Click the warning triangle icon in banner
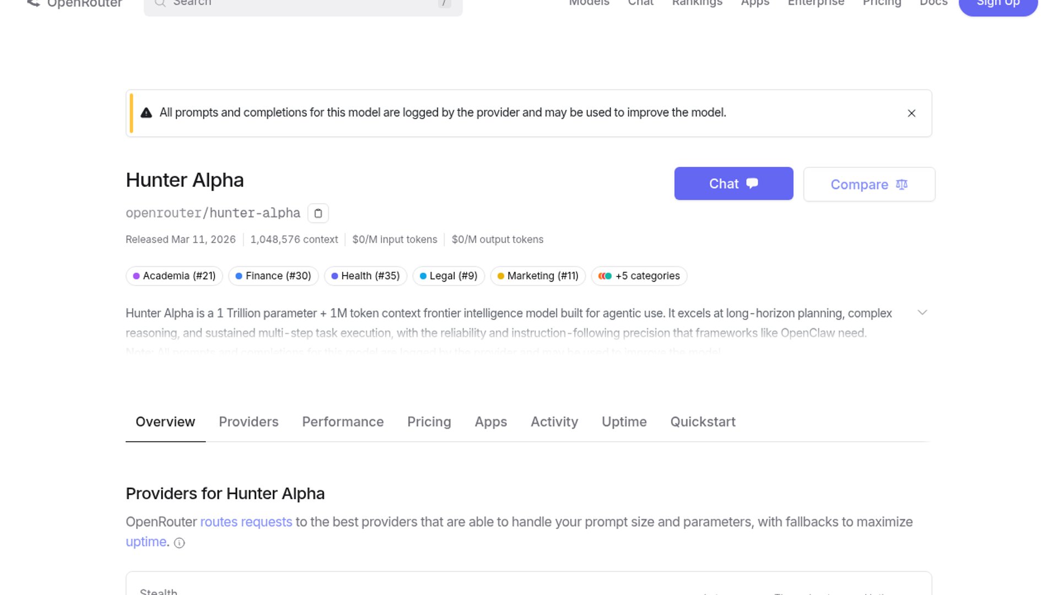 tap(146, 113)
